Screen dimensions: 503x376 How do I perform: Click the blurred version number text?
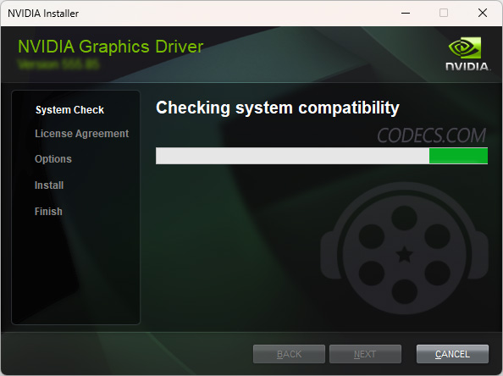point(58,64)
